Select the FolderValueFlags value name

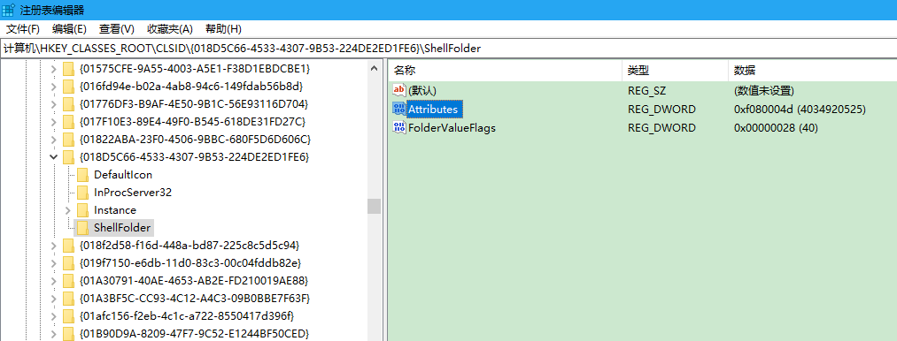452,127
